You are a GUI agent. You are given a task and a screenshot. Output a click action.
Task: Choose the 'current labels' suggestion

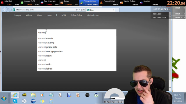click(76, 69)
